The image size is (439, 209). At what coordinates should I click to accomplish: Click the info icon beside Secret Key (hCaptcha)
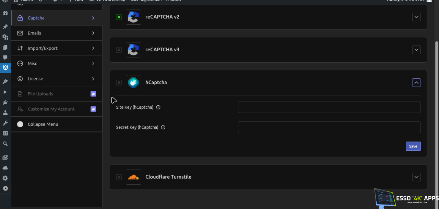tap(163, 127)
